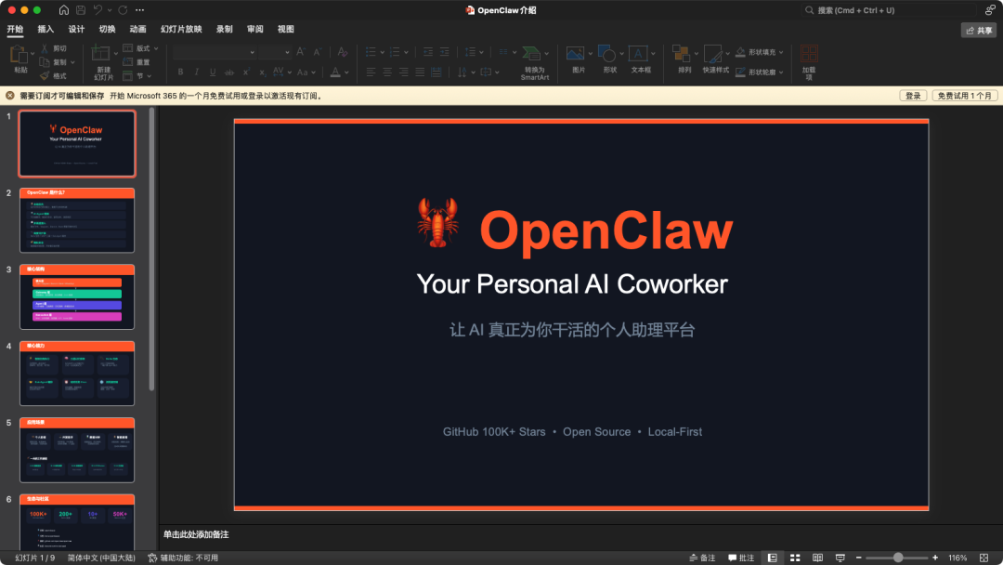The image size is (1003, 565).
Task: Clear all text formatting with the eraser icon
Action: (x=342, y=52)
